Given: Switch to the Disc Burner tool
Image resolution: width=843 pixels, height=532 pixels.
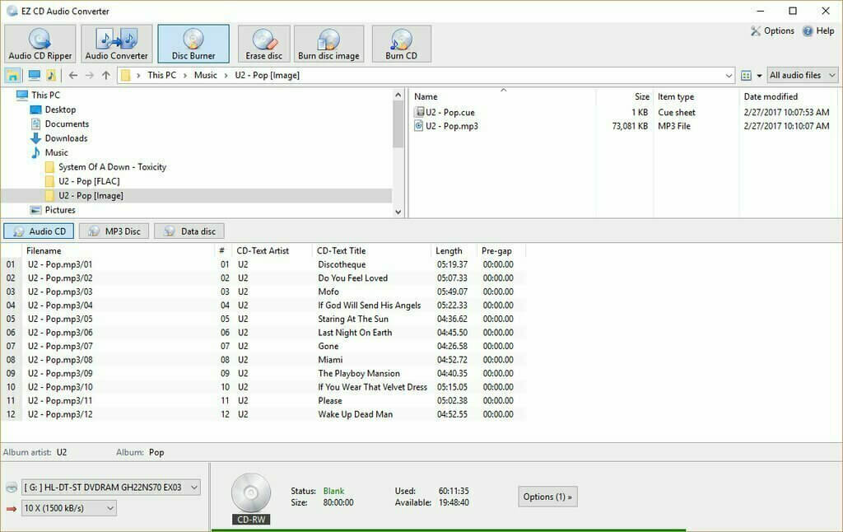Looking at the screenshot, I should (x=193, y=43).
